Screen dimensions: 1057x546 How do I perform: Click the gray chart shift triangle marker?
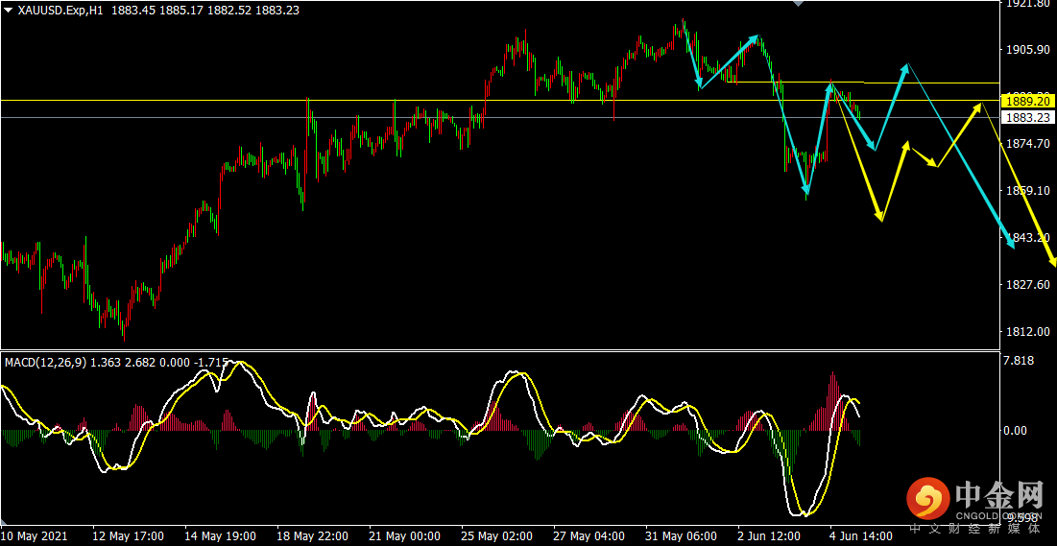point(799,4)
